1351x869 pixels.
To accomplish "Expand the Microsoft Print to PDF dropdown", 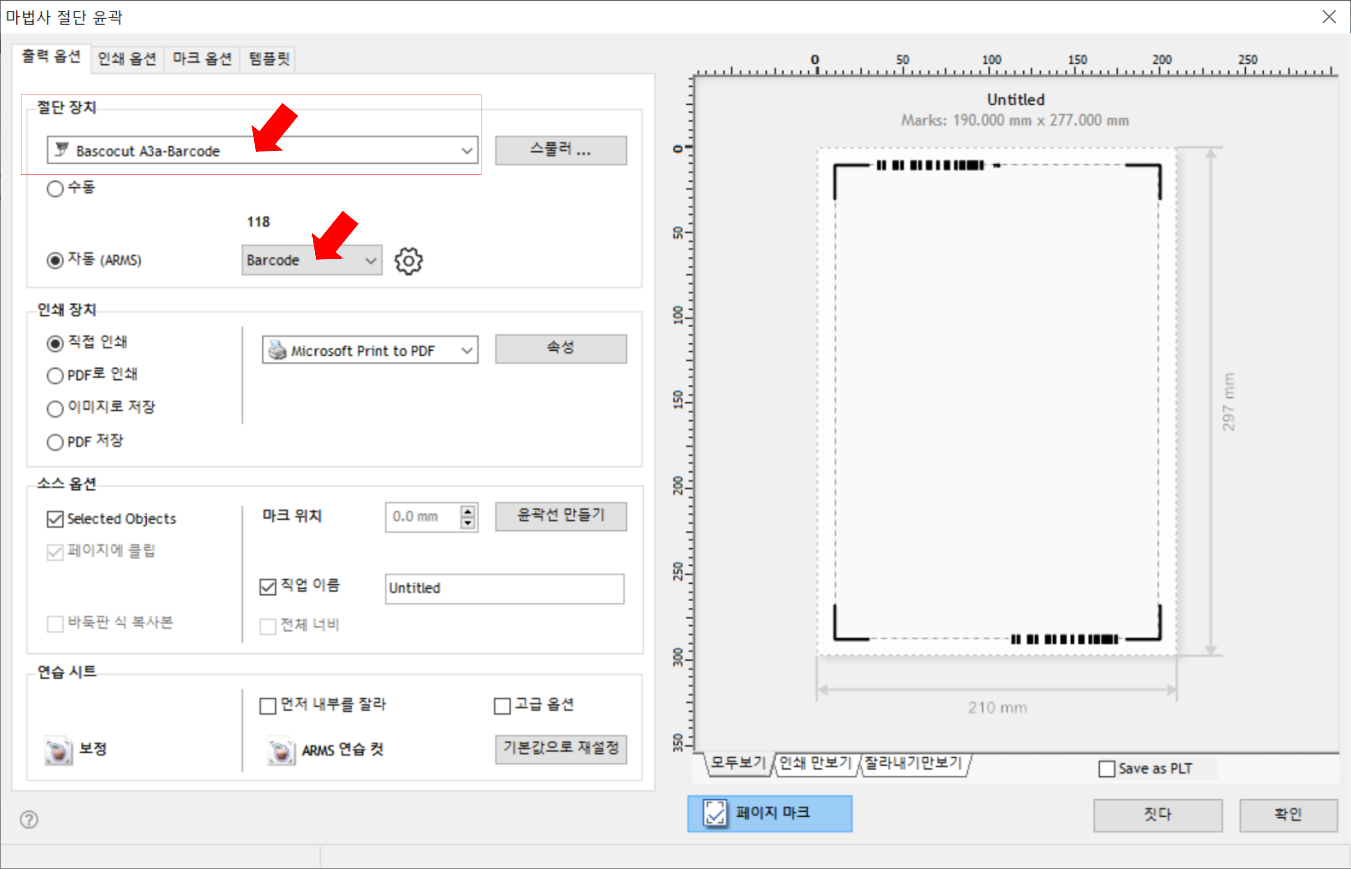I will pyautogui.click(x=467, y=350).
